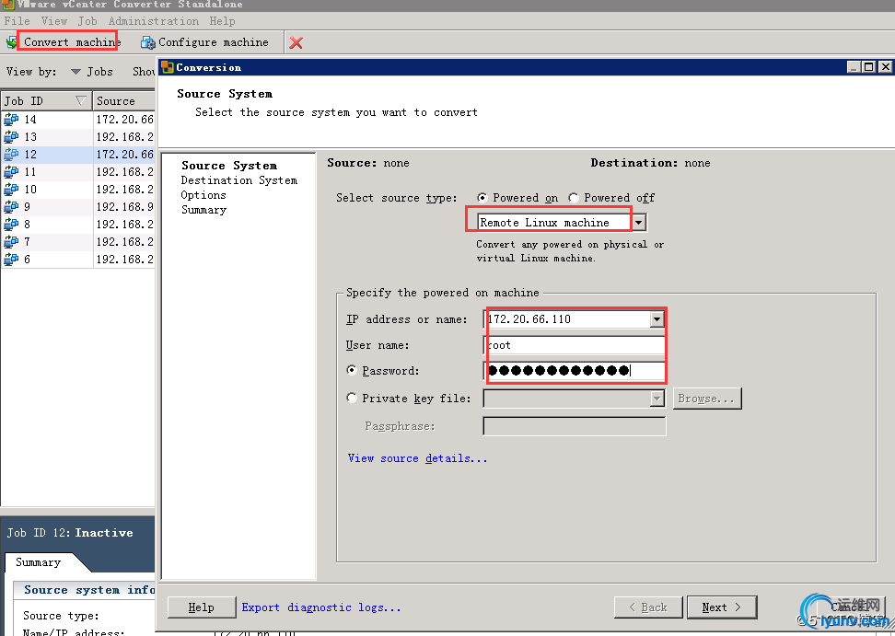Maximize the Conversion dialog window
This screenshot has height=636, width=895.
[x=868, y=67]
